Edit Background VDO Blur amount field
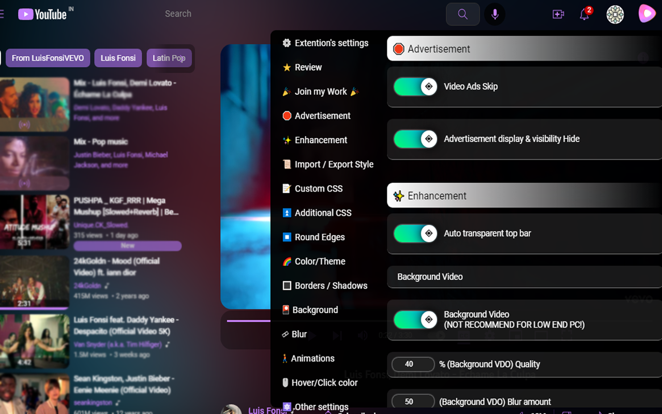The height and width of the screenshot is (414, 662). click(x=413, y=402)
